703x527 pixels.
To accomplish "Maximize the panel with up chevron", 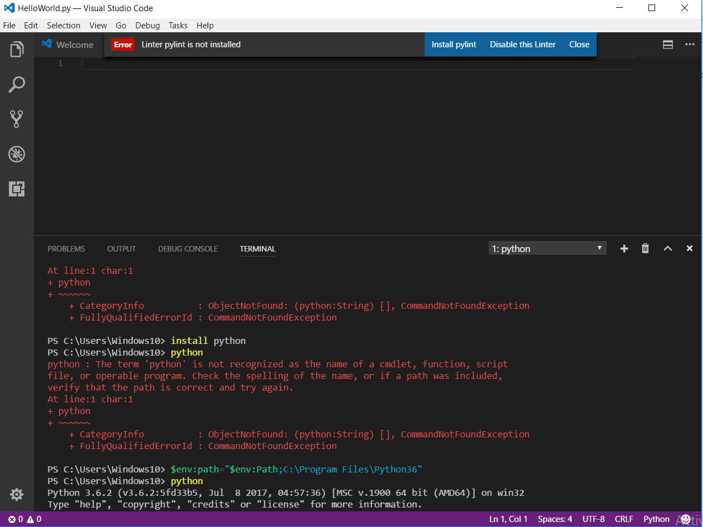I will pos(667,249).
